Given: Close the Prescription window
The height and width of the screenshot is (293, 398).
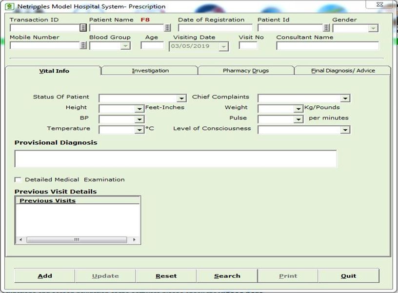Looking at the screenshot, I should tap(380, 4).
